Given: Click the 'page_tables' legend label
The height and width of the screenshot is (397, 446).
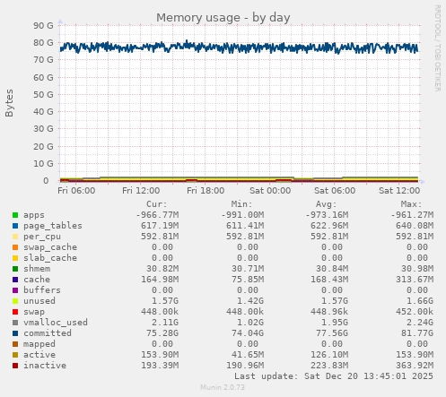Looking at the screenshot, I should (53, 226).
